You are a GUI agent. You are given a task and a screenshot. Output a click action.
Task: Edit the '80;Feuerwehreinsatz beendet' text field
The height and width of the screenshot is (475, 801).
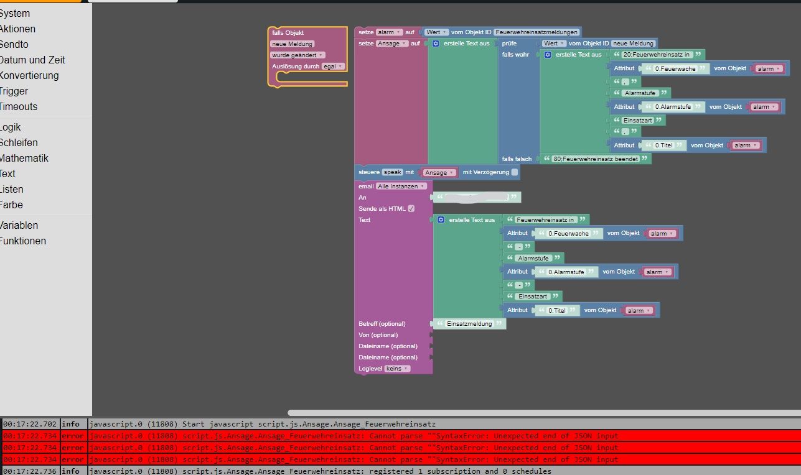596,159
